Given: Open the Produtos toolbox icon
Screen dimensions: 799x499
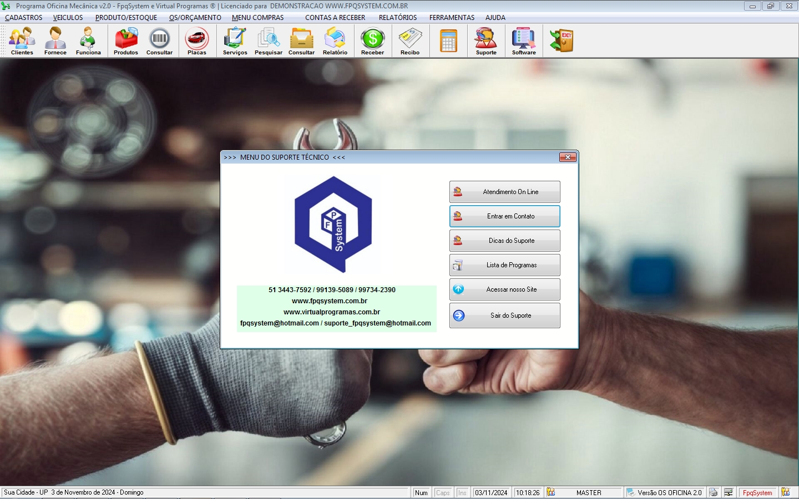Looking at the screenshot, I should (x=126, y=41).
